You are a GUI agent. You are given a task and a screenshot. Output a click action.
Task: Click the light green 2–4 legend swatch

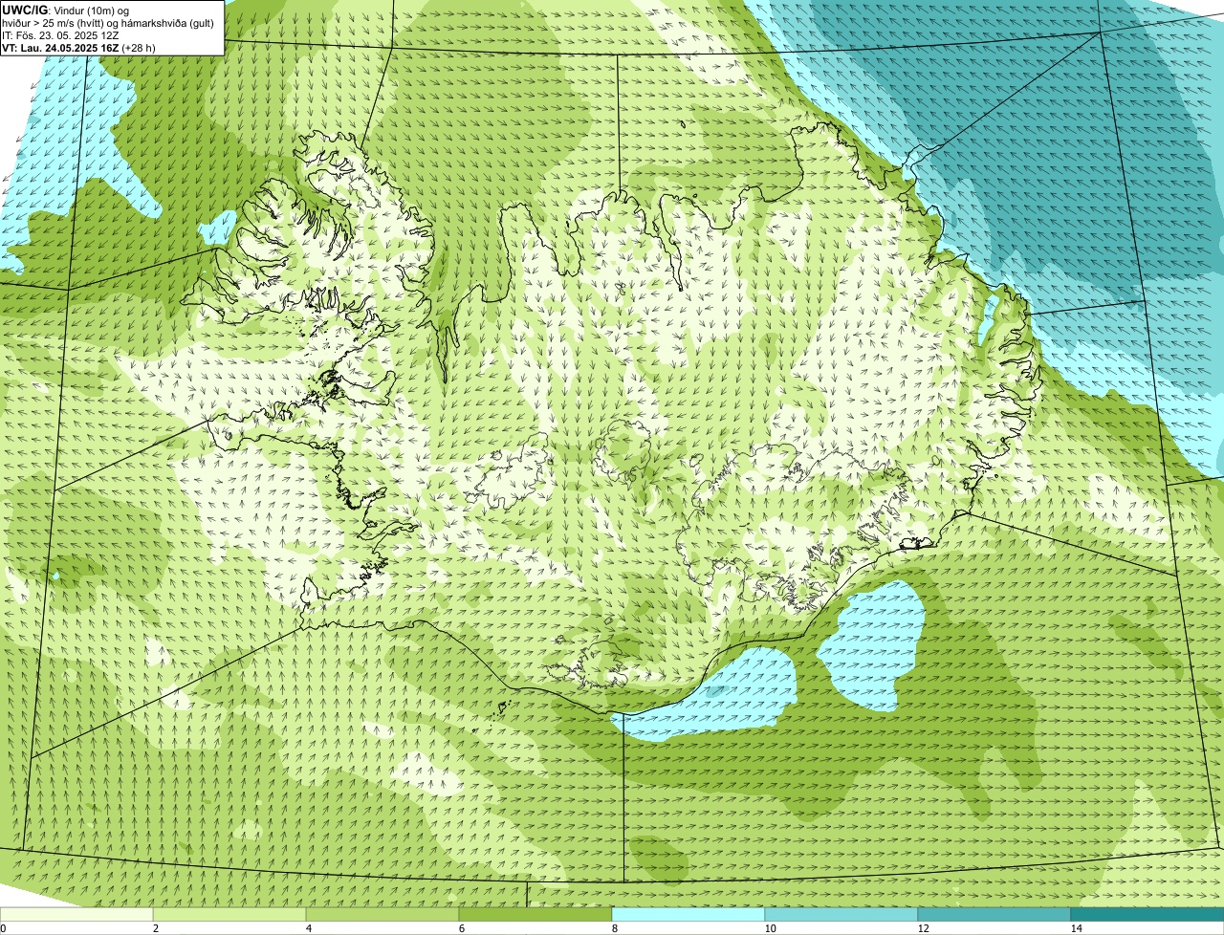(229, 914)
